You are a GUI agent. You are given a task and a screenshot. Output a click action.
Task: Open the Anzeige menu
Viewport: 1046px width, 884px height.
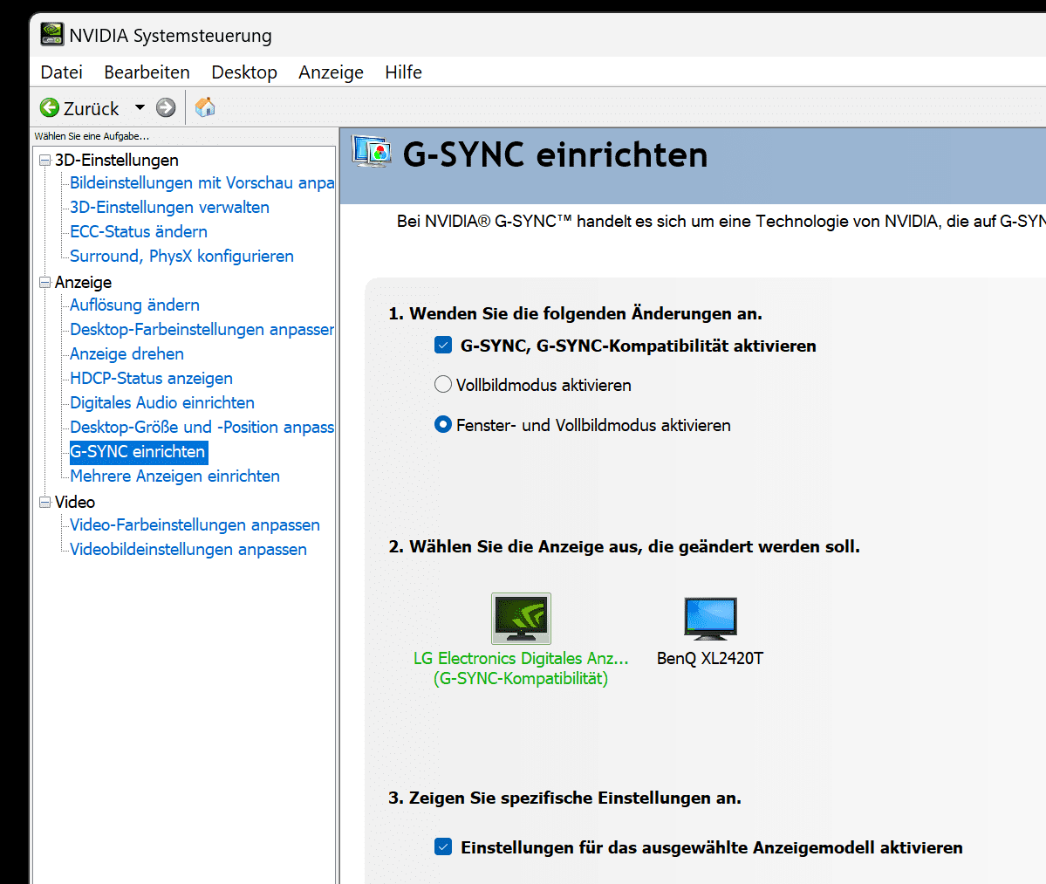331,72
